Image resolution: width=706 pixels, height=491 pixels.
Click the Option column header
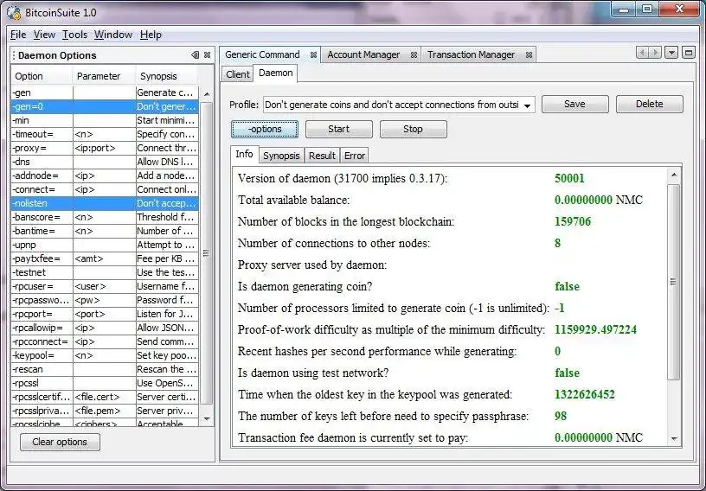[42, 76]
